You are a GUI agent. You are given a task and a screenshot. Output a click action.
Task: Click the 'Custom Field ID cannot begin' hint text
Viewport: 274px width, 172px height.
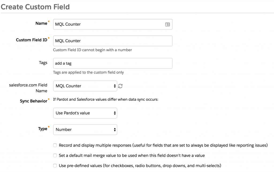coord(92,50)
